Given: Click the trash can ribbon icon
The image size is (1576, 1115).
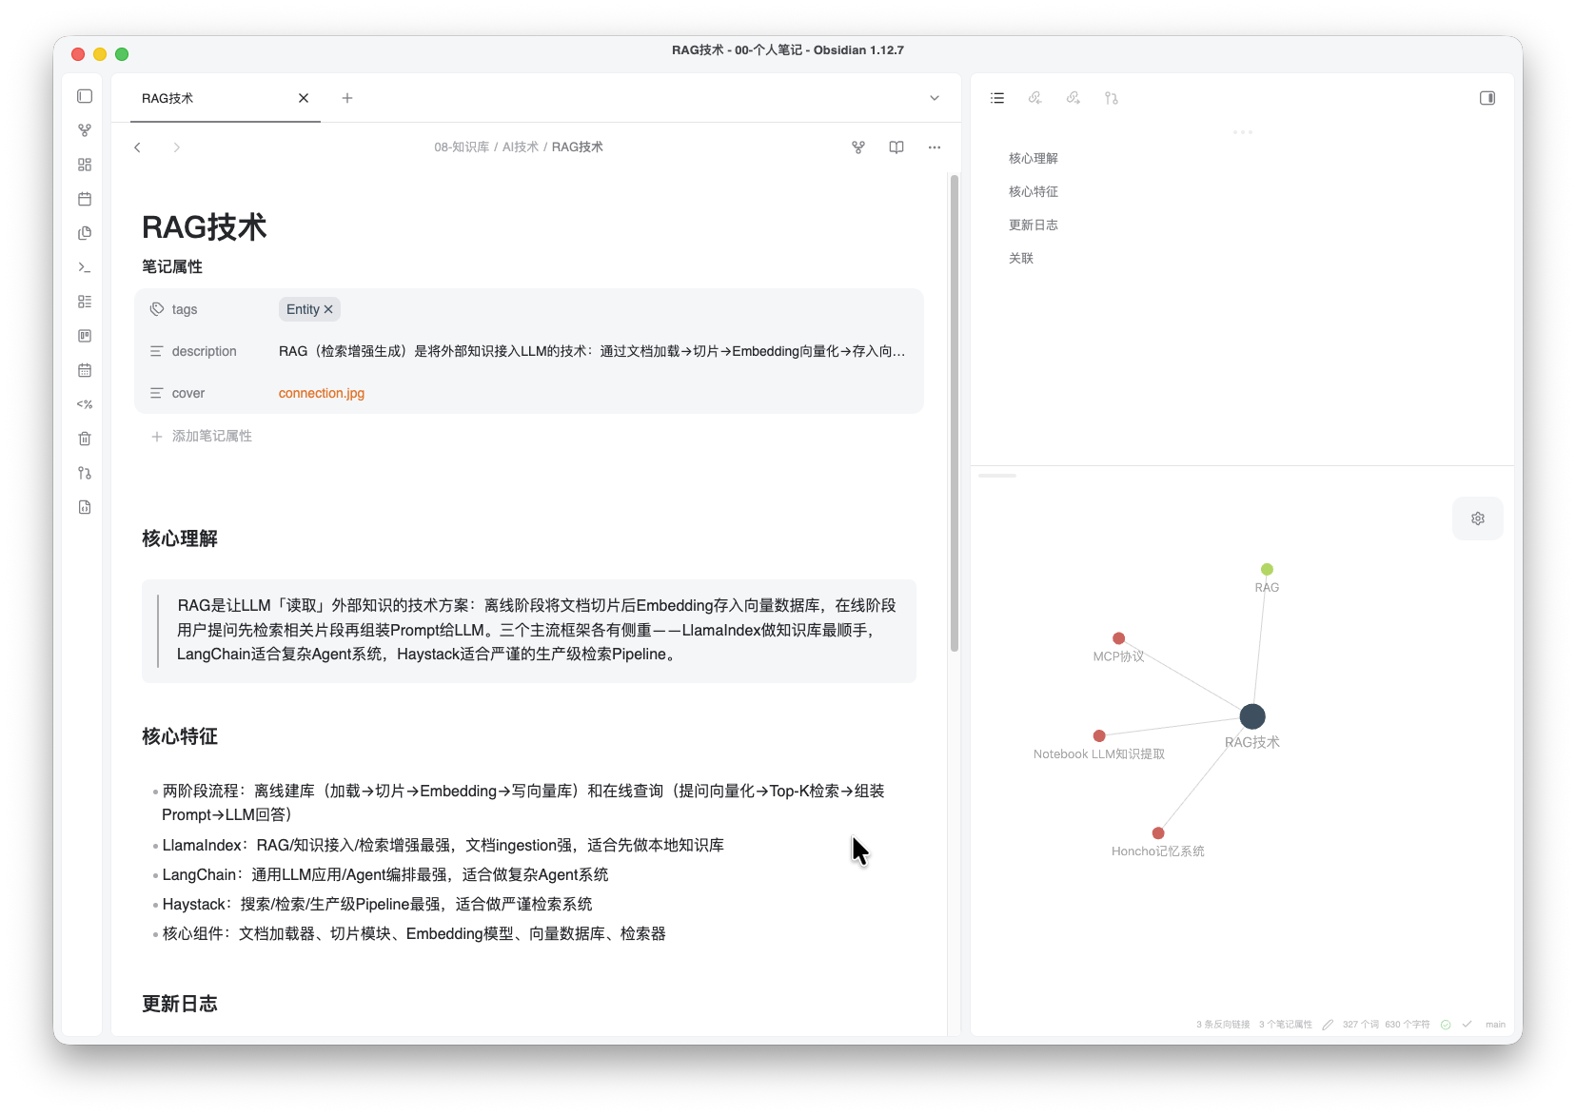Looking at the screenshot, I should coord(85,439).
